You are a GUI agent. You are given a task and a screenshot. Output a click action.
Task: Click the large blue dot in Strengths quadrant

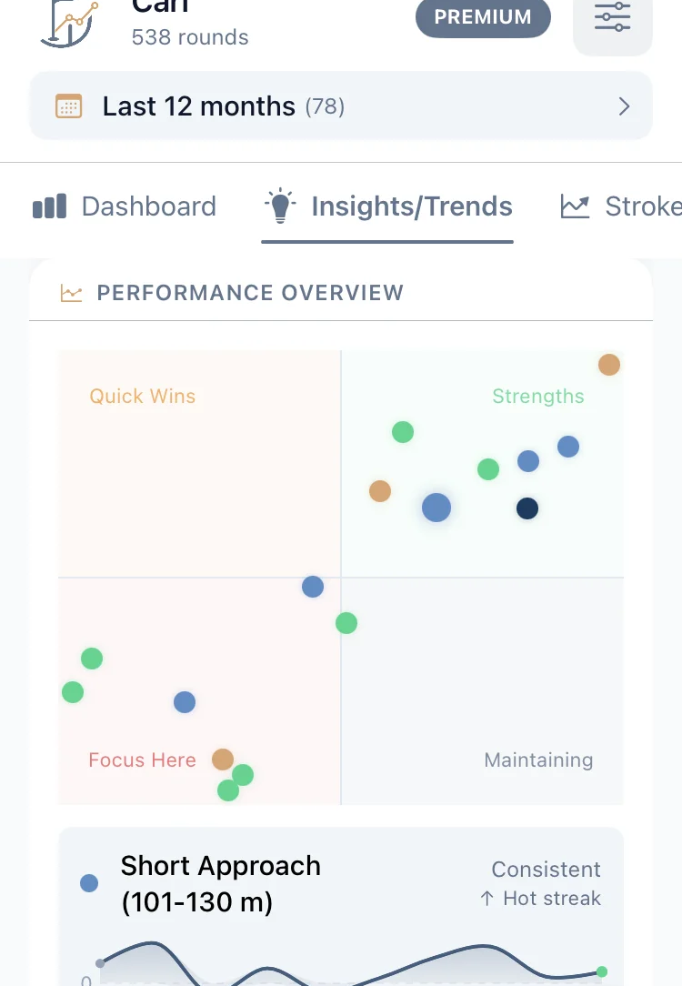click(436, 508)
